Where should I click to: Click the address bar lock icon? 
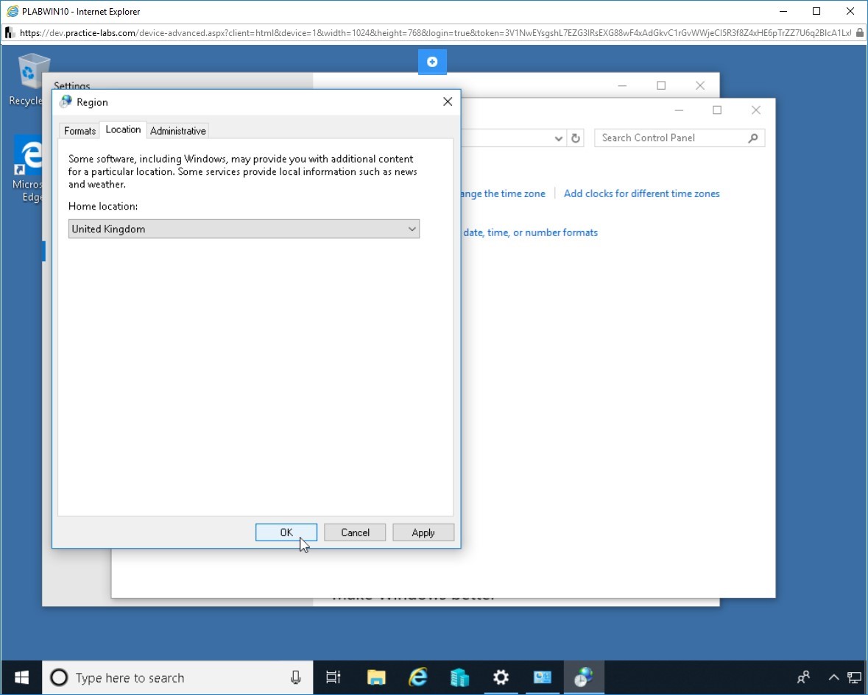(860, 32)
